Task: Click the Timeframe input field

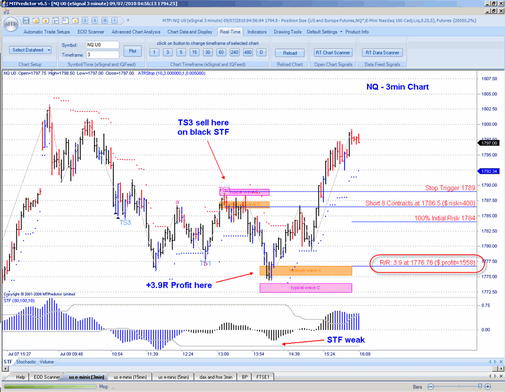Action: (102, 55)
